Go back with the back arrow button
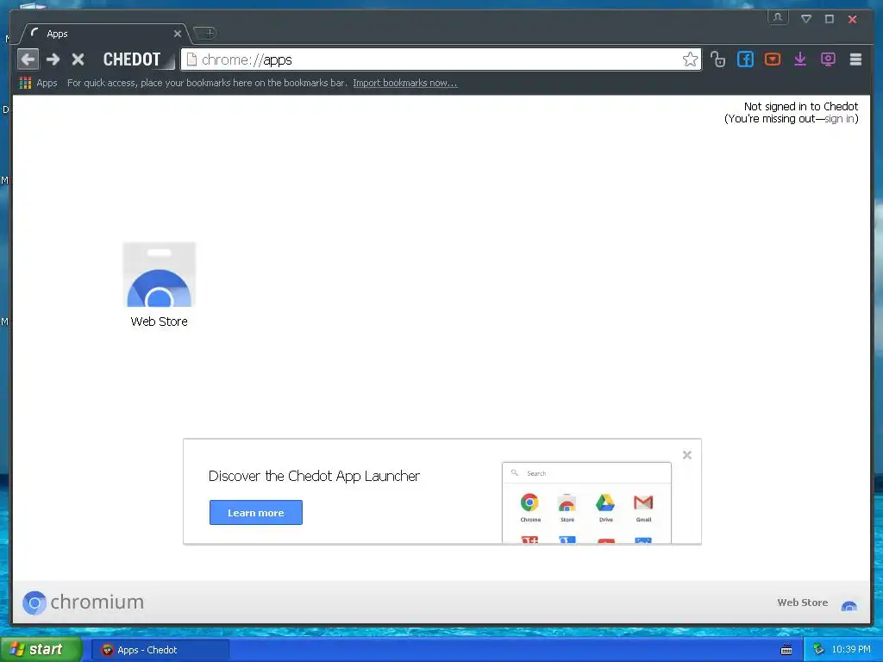Viewport: 883px width, 662px height. pos(28,59)
